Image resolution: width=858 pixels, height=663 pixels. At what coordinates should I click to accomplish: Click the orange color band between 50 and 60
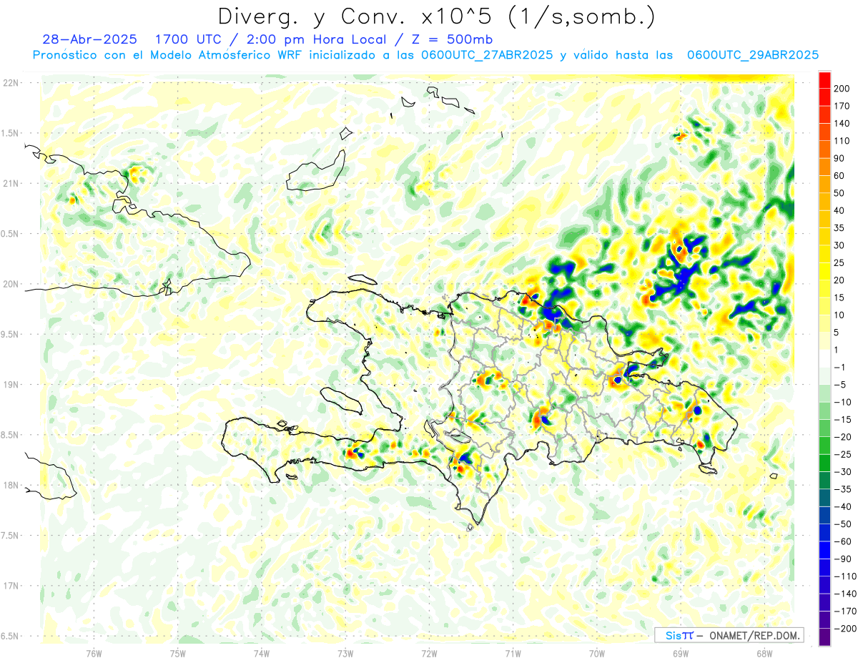[x=824, y=185]
